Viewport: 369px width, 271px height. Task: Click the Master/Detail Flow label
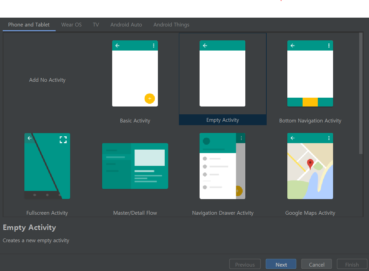coord(135,213)
